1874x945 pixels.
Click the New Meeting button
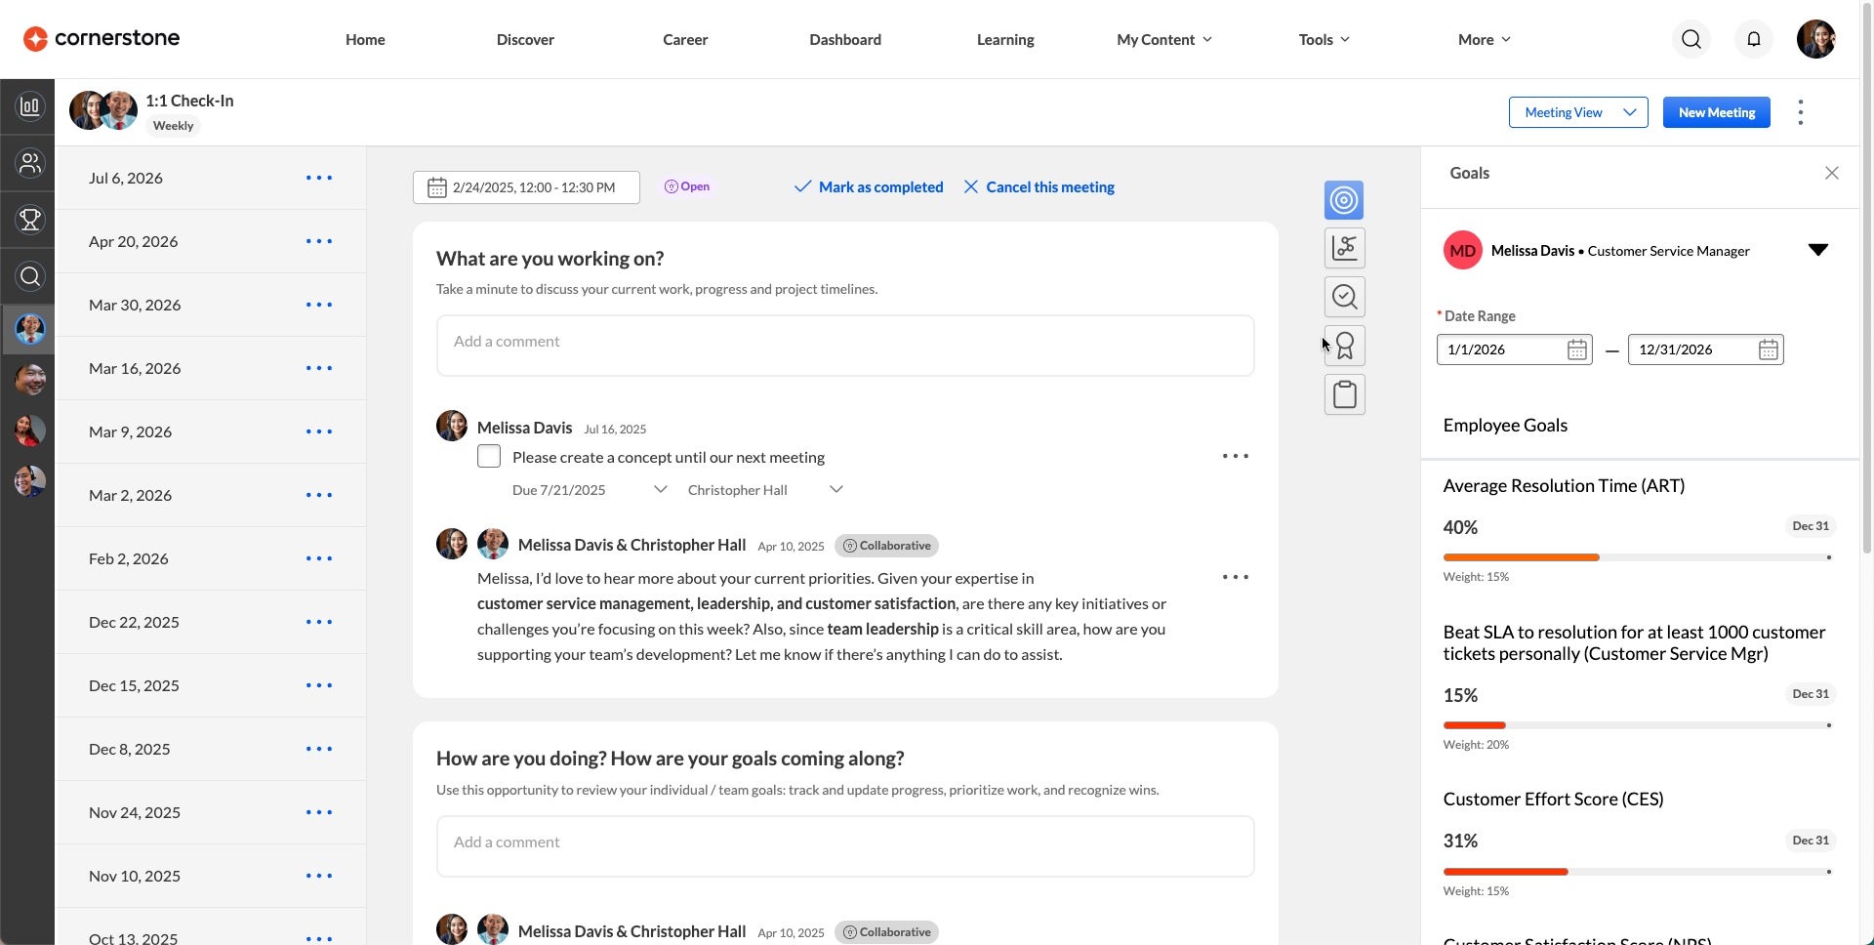click(x=1716, y=112)
